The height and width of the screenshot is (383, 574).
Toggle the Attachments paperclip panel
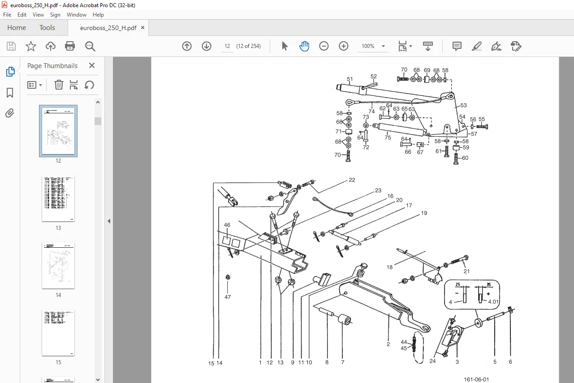point(10,113)
